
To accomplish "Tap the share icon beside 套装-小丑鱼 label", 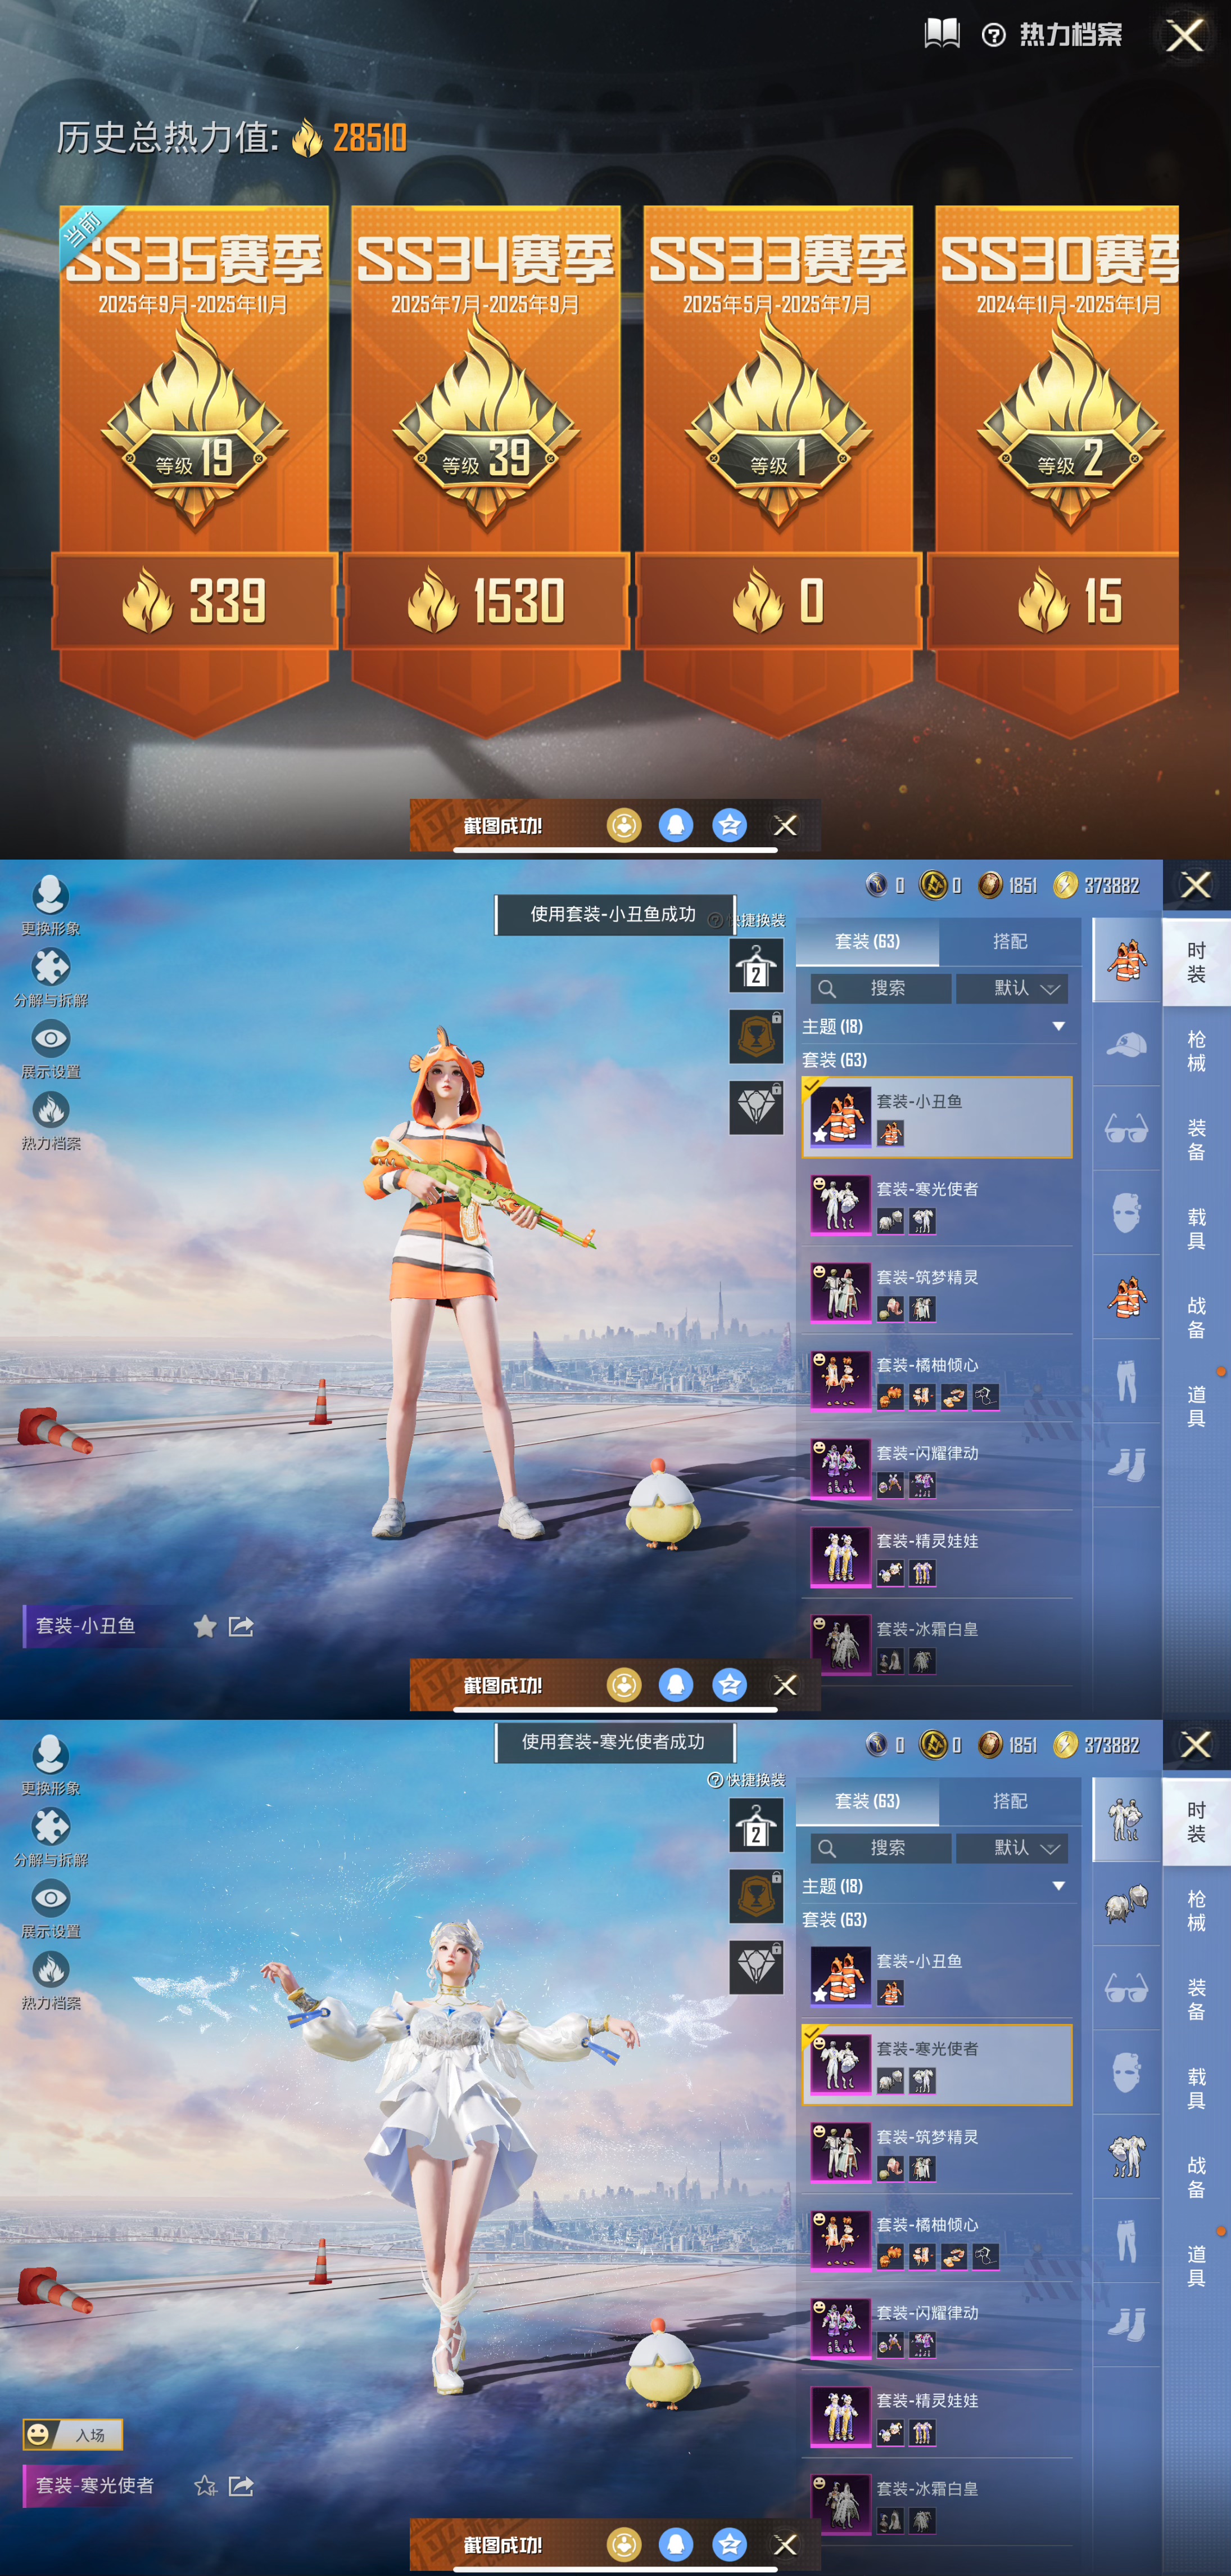I will 241,1626.
